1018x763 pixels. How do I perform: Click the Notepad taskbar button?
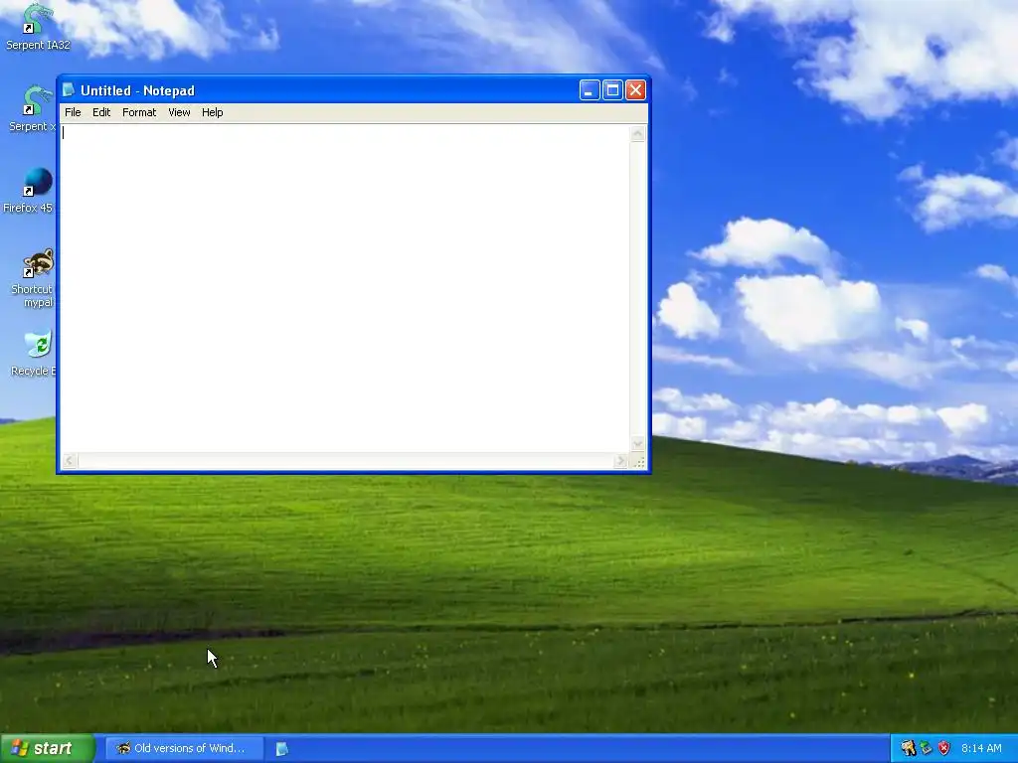pyautogui.click(x=281, y=749)
